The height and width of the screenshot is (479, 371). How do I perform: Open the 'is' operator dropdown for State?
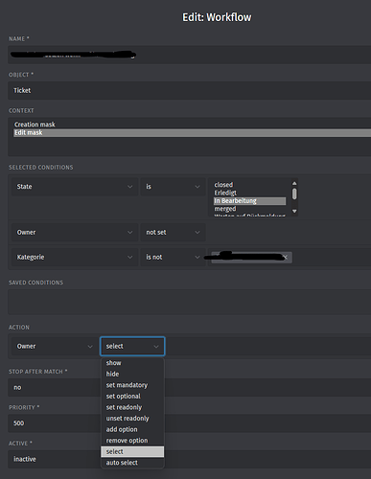173,187
